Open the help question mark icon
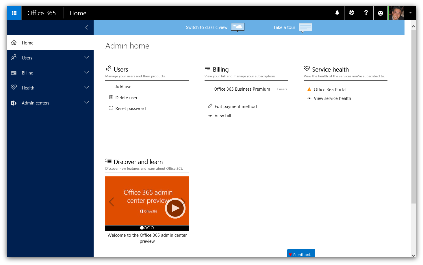This screenshot has height=265, width=423. 366,13
